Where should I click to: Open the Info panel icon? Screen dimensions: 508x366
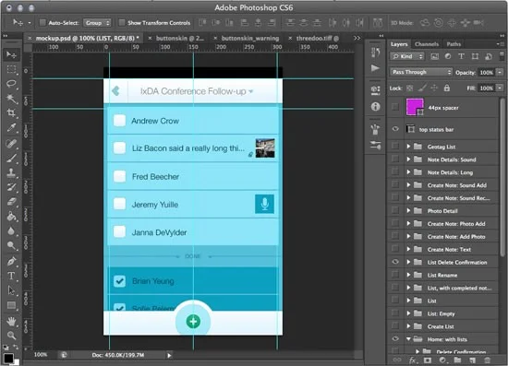376,106
